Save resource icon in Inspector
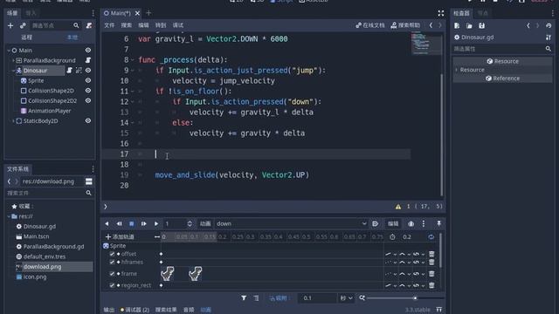The width and height of the screenshot is (559, 314). (x=481, y=25)
